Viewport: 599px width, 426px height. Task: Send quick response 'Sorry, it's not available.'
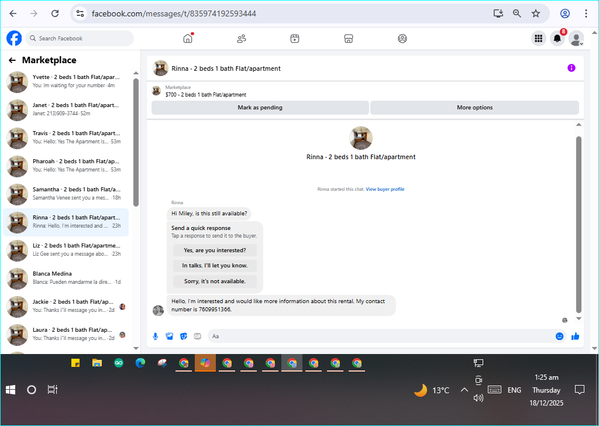[x=215, y=281]
